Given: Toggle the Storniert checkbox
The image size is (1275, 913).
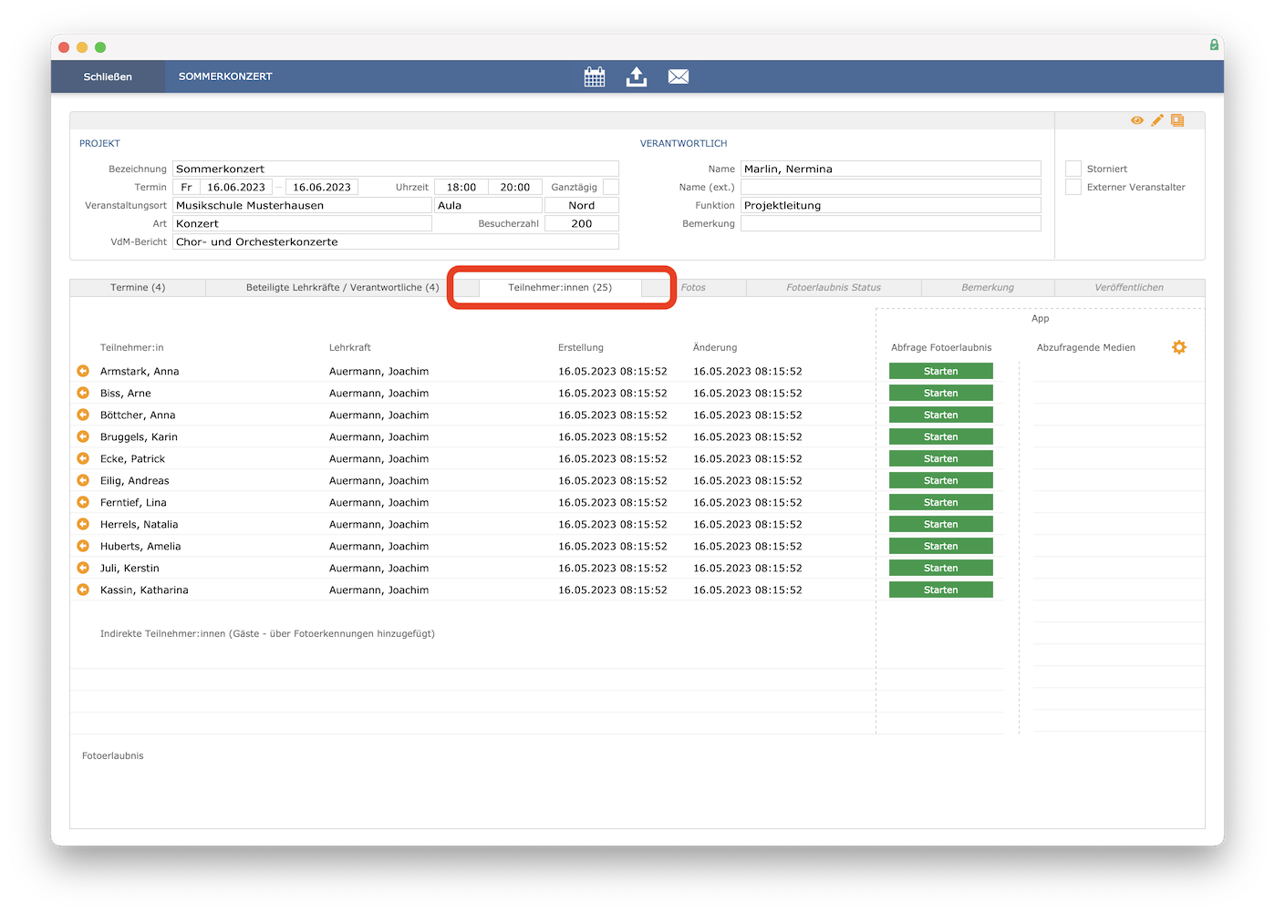Looking at the screenshot, I should [1073, 169].
